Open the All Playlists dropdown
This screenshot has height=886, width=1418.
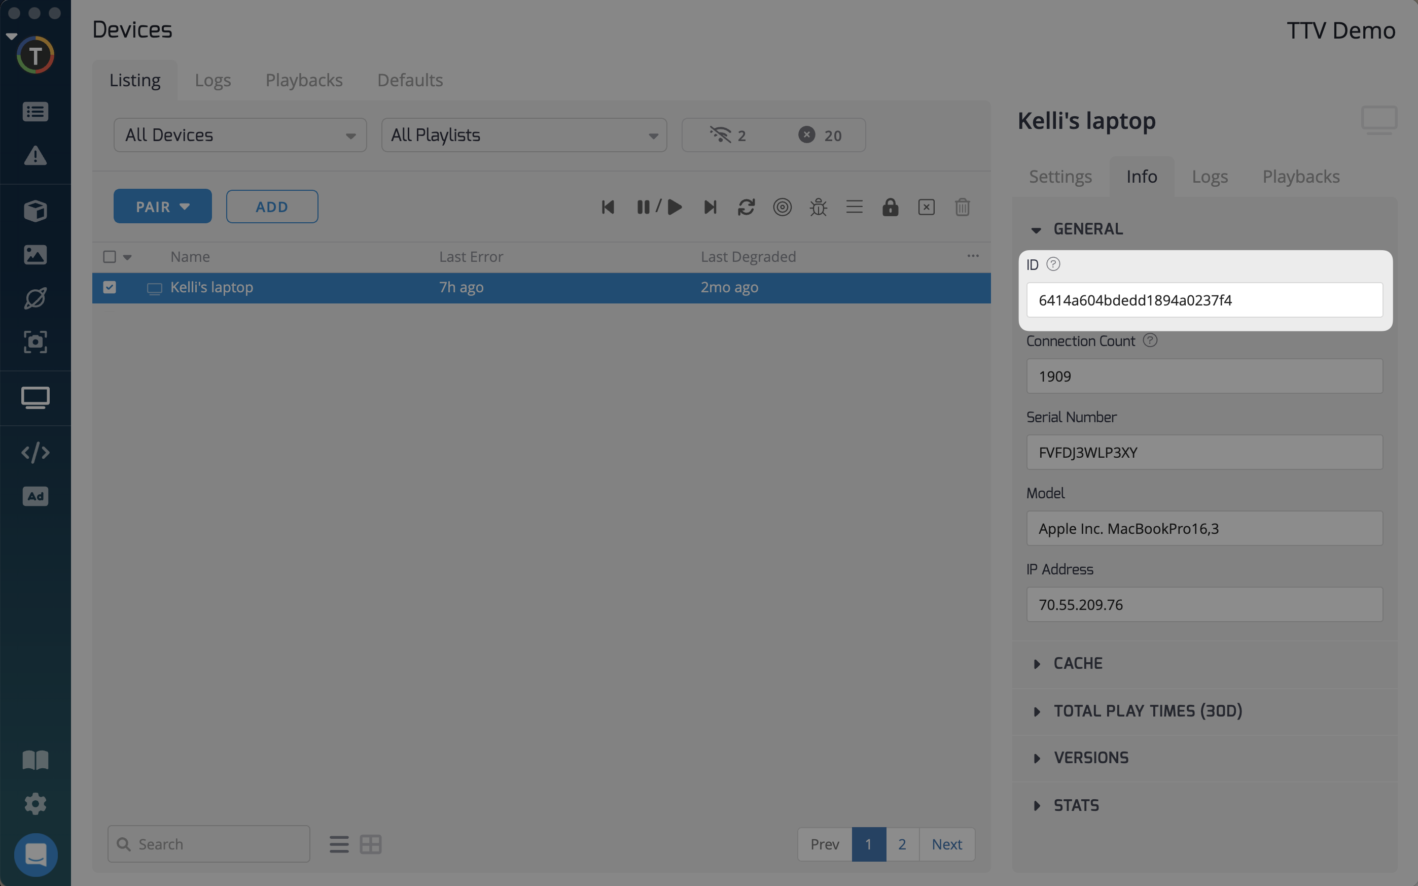point(524,135)
